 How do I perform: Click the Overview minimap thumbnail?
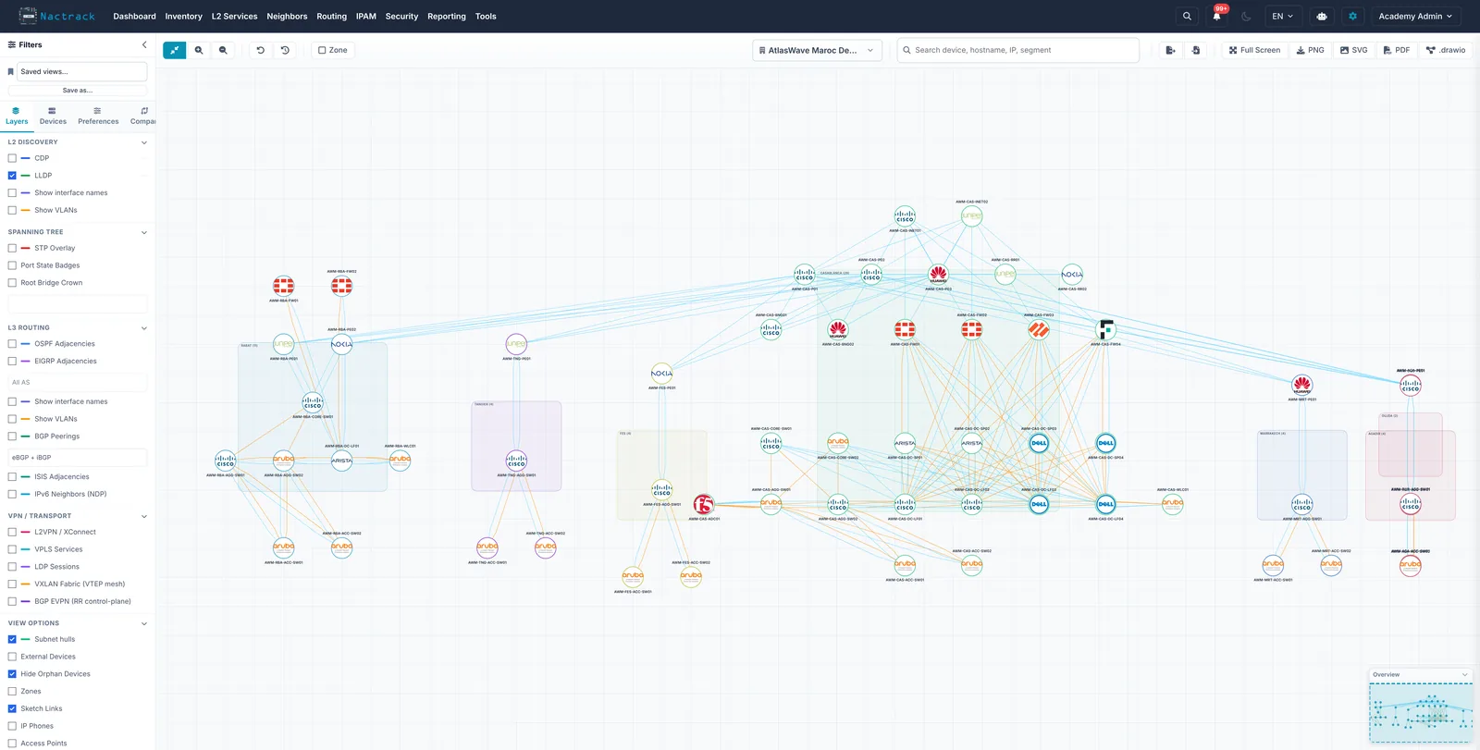(1421, 712)
